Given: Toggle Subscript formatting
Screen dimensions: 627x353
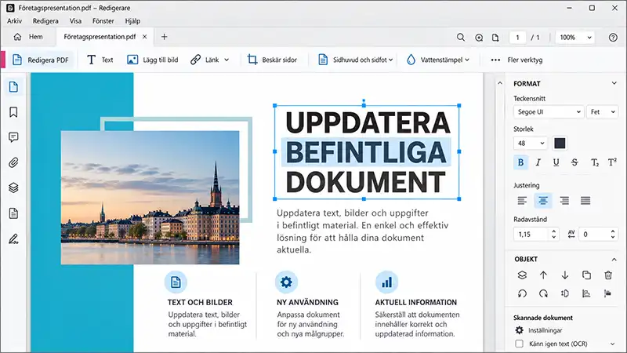Looking at the screenshot, I should 595,162.
